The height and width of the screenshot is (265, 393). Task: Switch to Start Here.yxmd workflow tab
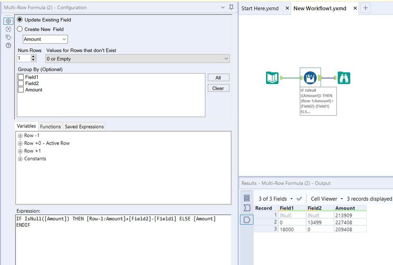[260, 8]
